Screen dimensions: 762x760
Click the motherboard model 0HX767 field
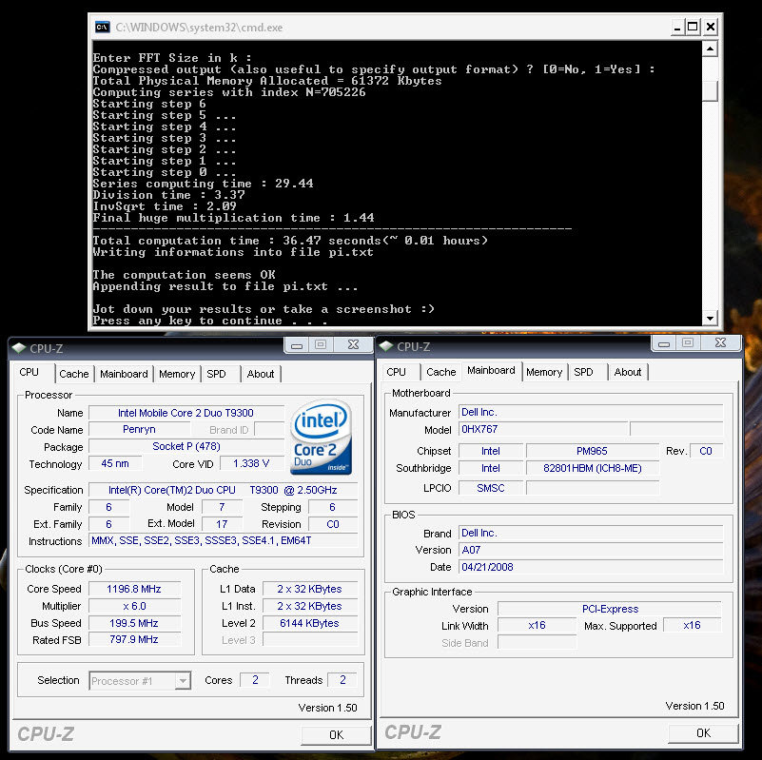(543, 429)
